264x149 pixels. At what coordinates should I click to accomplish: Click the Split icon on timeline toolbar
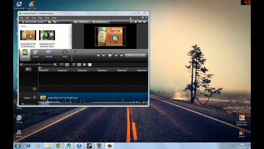pyautogui.click(x=79, y=65)
